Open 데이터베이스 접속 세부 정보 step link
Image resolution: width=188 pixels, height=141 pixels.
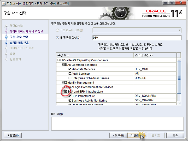tap(26, 31)
